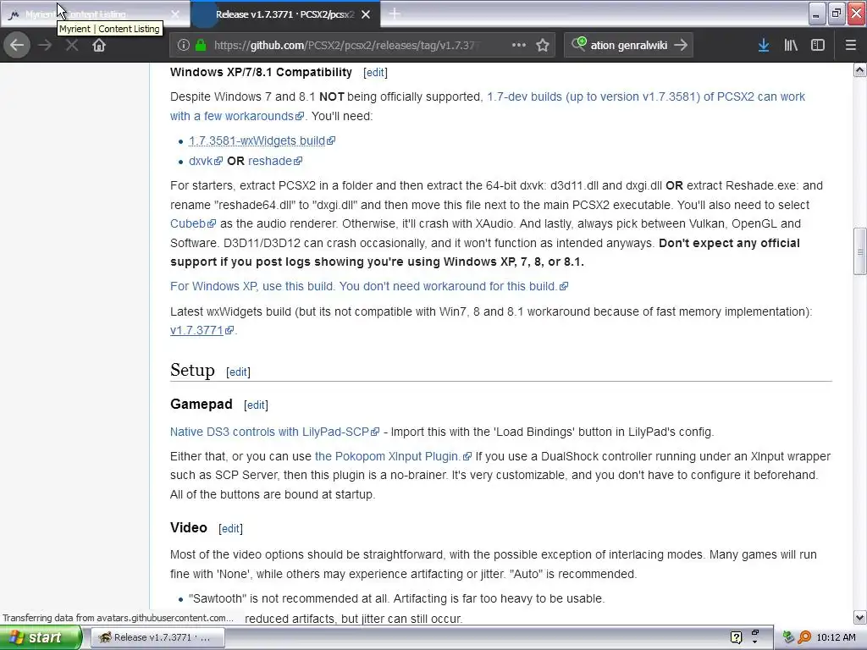Click the help question mark tray icon
Viewport: 867px width, 650px height.
[736, 638]
